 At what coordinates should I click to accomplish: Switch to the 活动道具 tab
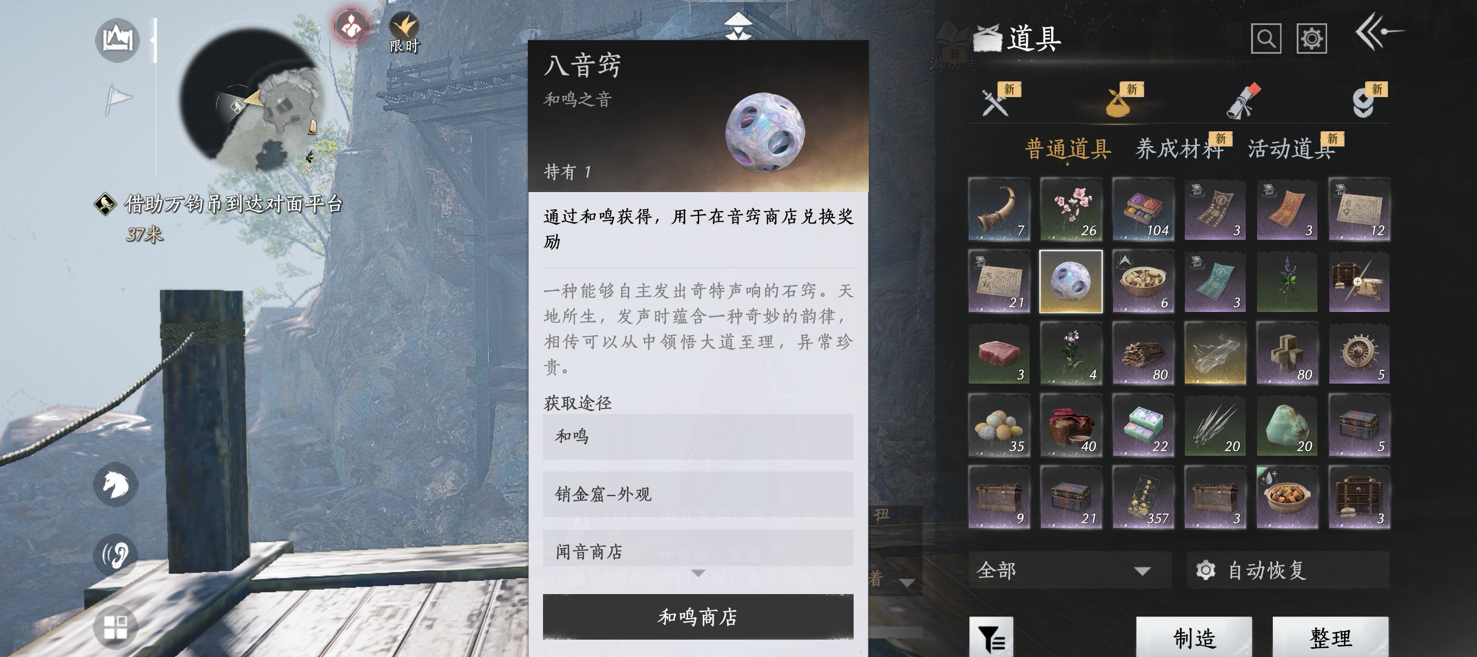click(1291, 149)
